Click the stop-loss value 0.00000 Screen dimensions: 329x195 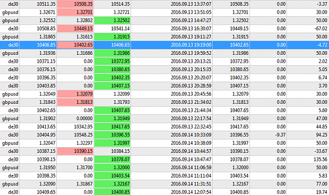[85, 119]
